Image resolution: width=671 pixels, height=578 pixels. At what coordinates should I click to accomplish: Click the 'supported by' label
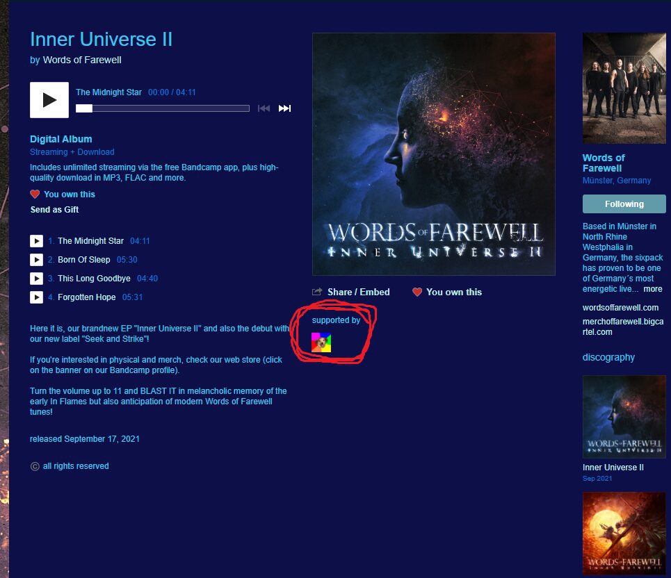[336, 320]
